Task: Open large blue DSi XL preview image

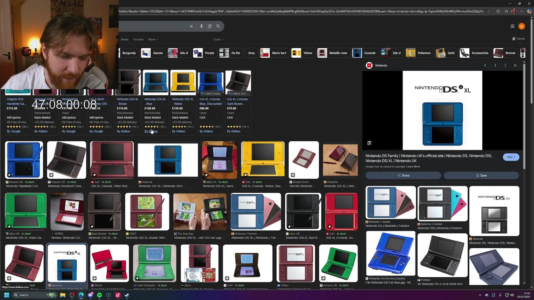Action: pos(442,110)
